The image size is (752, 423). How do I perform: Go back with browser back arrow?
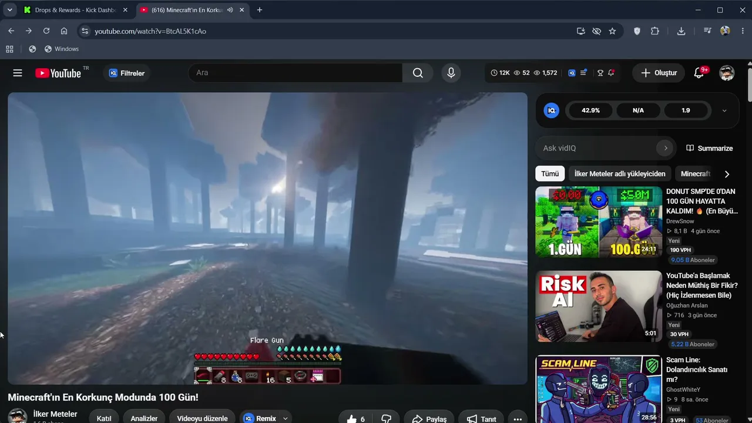pyautogui.click(x=11, y=31)
